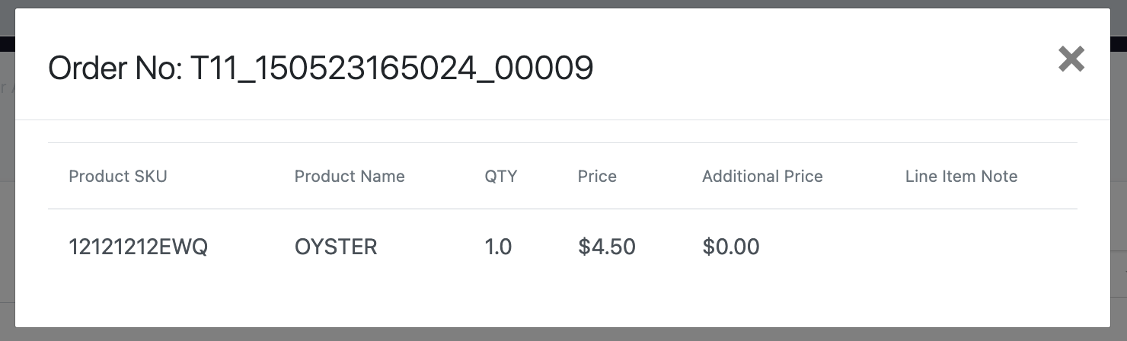Select the Price column header
The height and width of the screenshot is (341, 1127).
(x=597, y=177)
